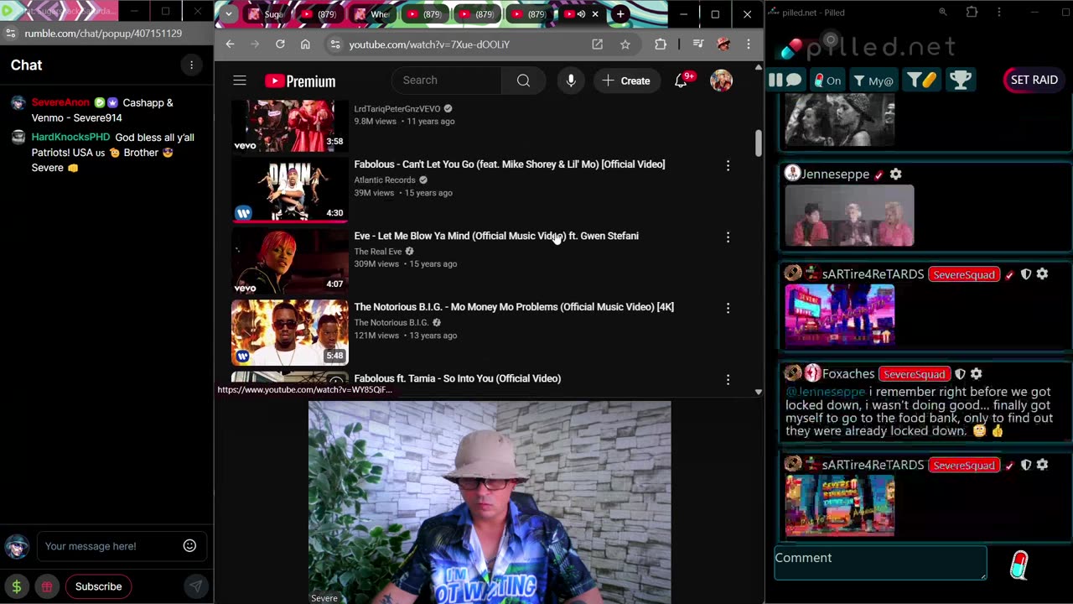Reload the YouTube page
Viewport: 1073px width, 604px height.
280,44
